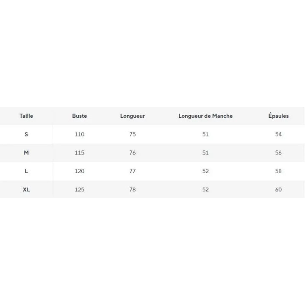The image size is (305, 305).
Task: Click the Longueur de Manche header
Action: click(x=205, y=116)
